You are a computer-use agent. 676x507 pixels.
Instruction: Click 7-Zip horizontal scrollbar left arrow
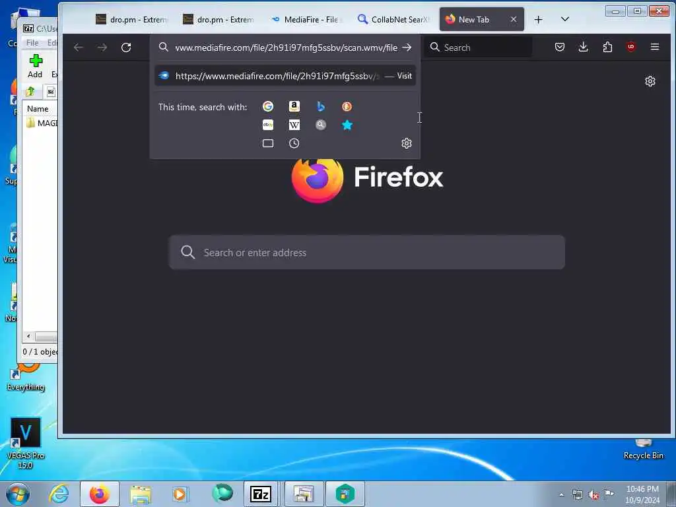[28, 336]
